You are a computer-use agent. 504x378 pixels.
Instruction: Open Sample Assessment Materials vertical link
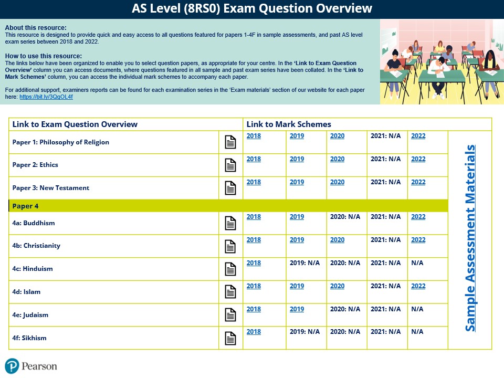[x=470, y=238]
